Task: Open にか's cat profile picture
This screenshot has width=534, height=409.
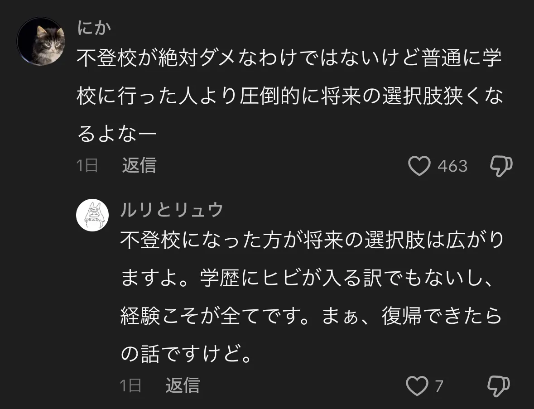Action: point(41,41)
